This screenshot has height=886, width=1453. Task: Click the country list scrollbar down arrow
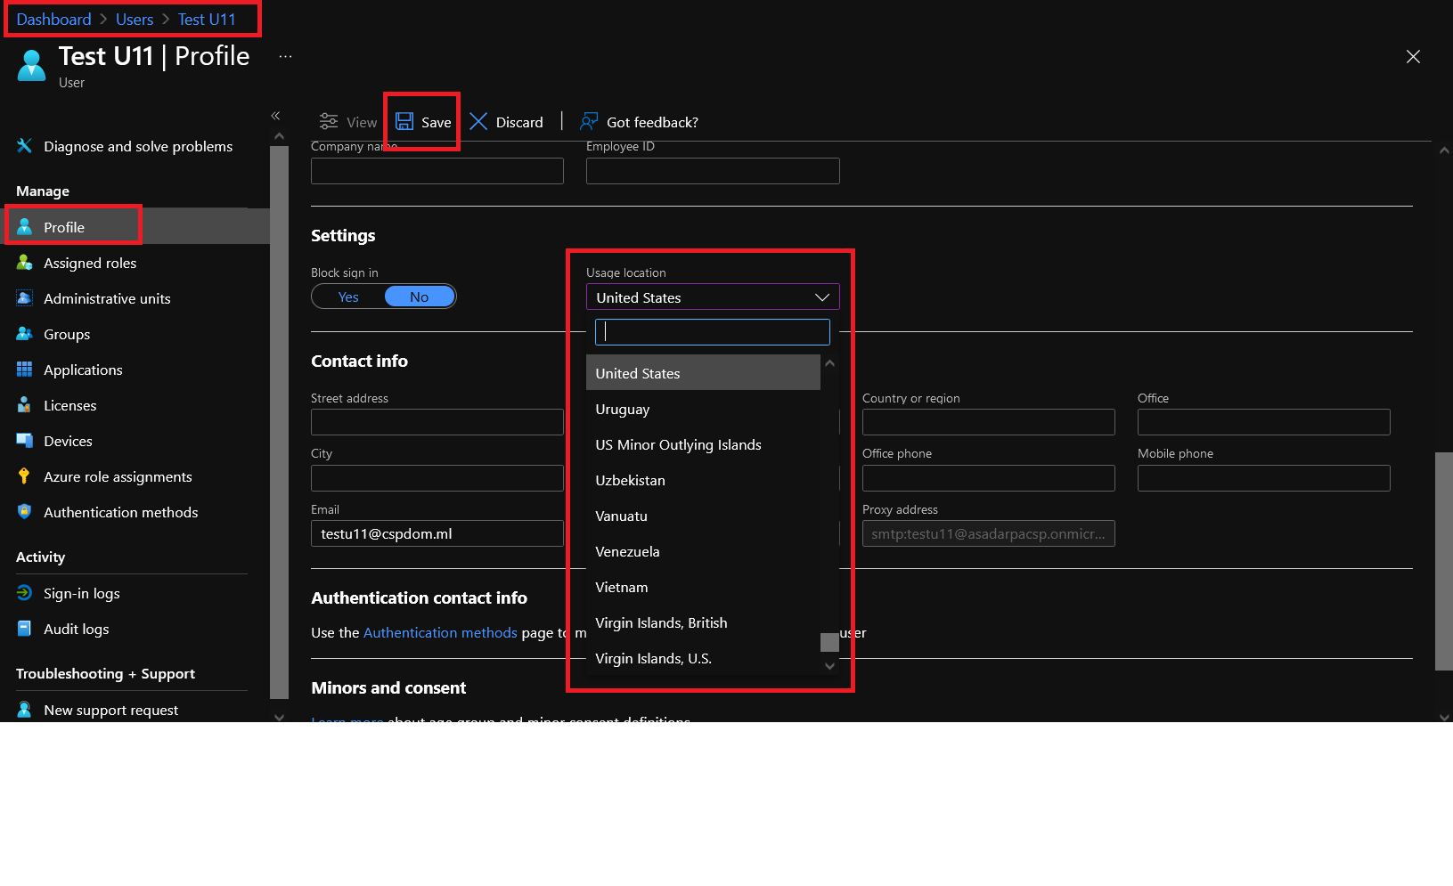829,666
